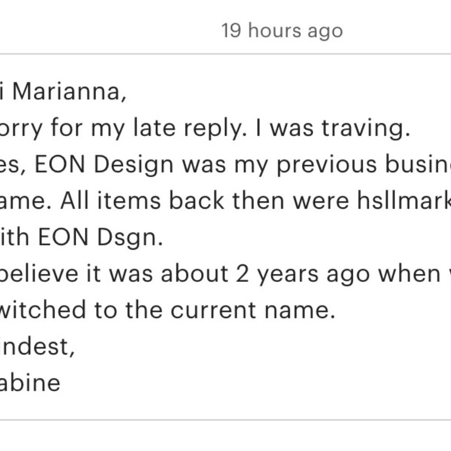Click the "was my" words after EON Design
The height and width of the screenshot is (451, 451).
coord(225,166)
